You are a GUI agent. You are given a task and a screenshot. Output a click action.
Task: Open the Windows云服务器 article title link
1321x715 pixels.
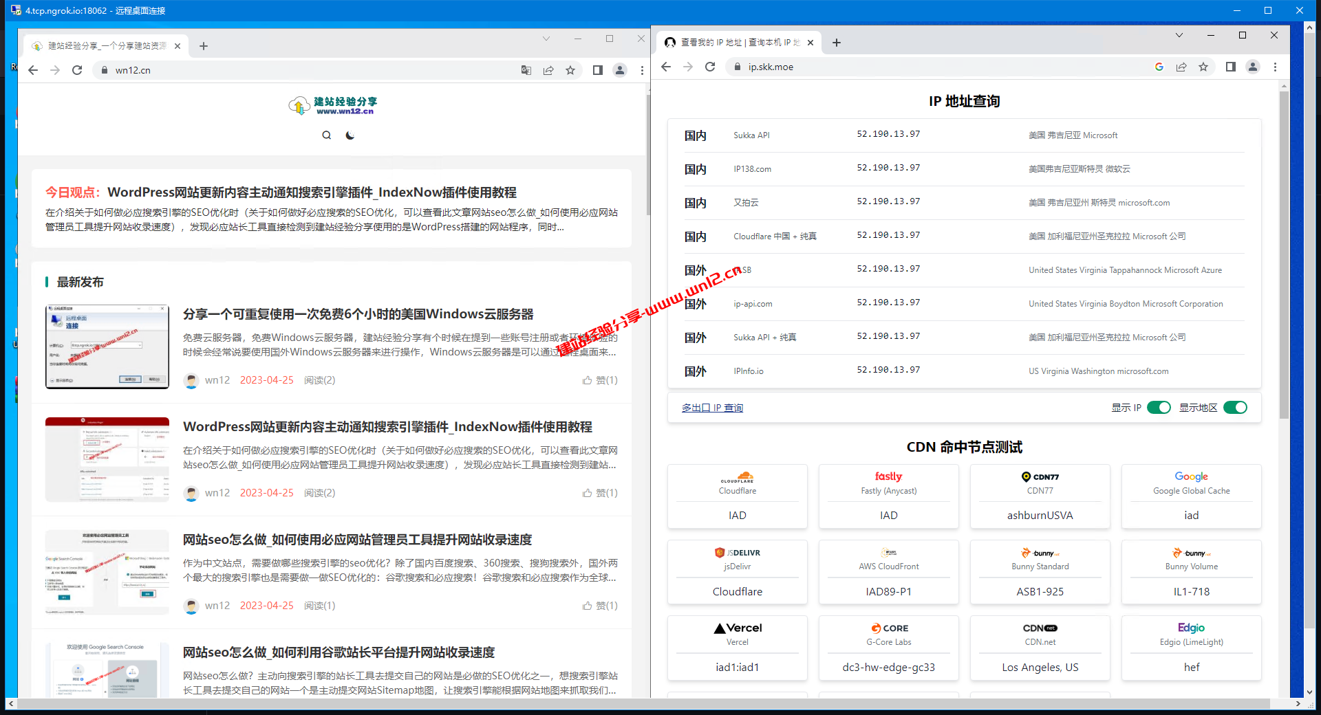pyautogui.click(x=358, y=313)
